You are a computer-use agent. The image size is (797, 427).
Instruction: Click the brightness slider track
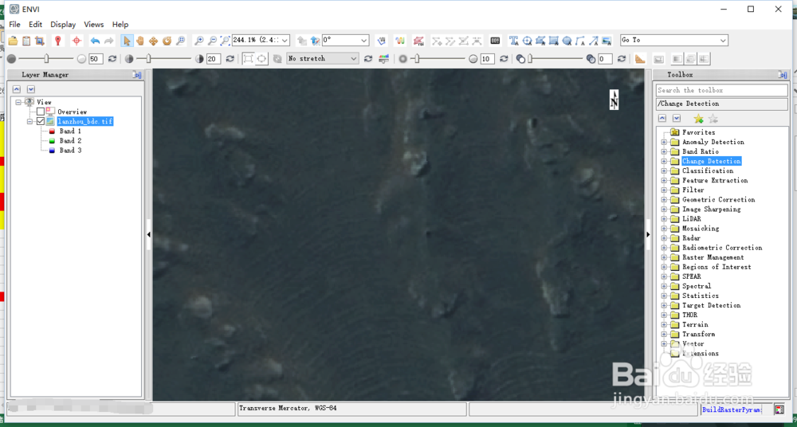45,59
